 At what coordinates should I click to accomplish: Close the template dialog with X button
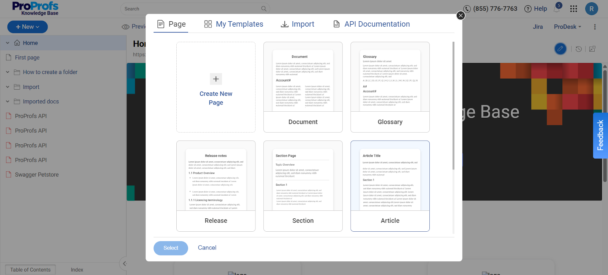pos(461,16)
